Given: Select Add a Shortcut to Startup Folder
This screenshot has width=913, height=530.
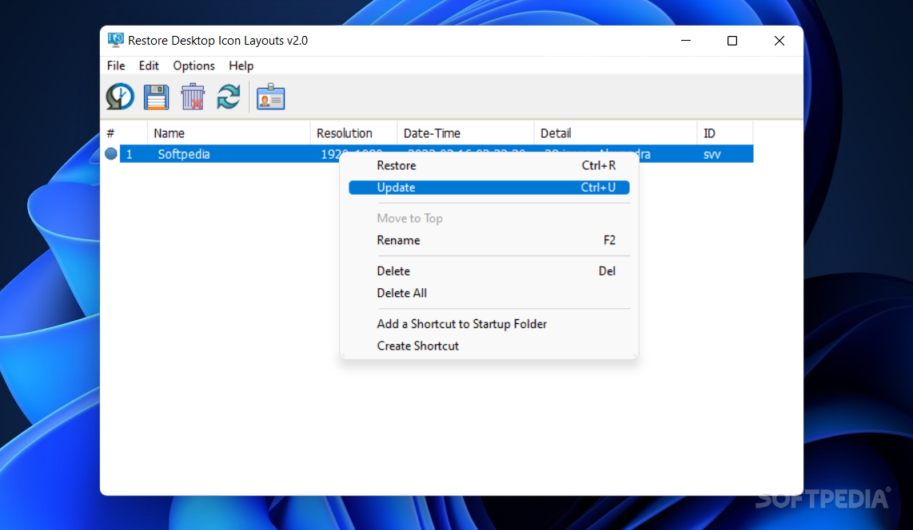Looking at the screenshot, I should pos(489,324).
